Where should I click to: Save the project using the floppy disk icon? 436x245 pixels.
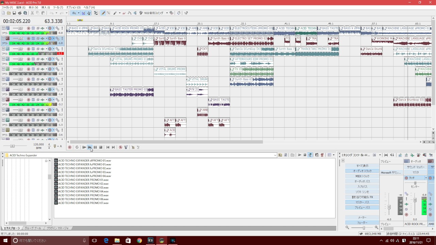pos(14,13)
